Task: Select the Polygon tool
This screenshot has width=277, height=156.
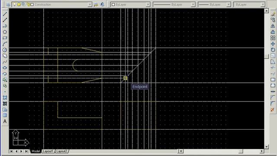Action: (5, 32)
